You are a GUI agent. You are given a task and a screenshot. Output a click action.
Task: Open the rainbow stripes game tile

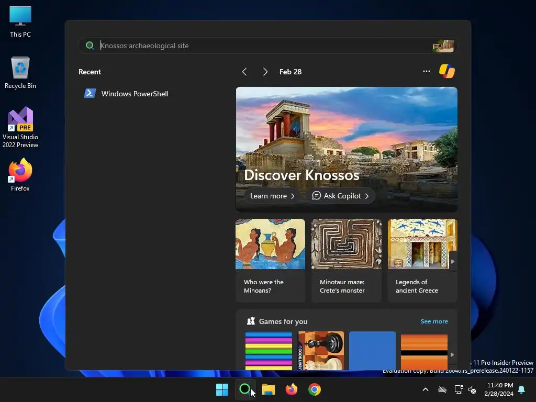click(269, 351)
